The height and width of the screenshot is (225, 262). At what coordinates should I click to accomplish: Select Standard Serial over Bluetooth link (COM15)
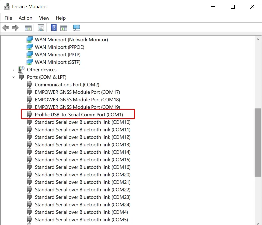[83, 160]
